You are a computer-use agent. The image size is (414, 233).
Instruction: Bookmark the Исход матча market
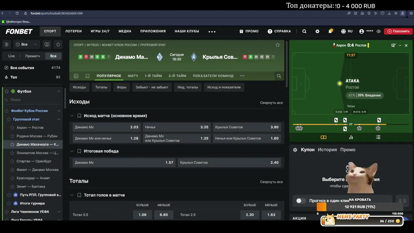[79, 116]
